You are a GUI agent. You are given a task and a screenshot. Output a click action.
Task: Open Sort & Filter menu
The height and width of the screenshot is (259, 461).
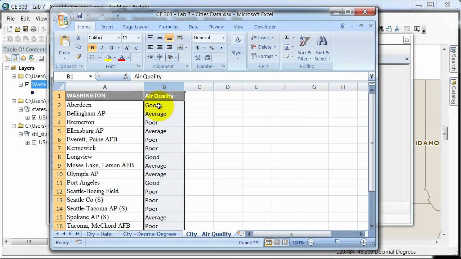click(x=305, y=49)
